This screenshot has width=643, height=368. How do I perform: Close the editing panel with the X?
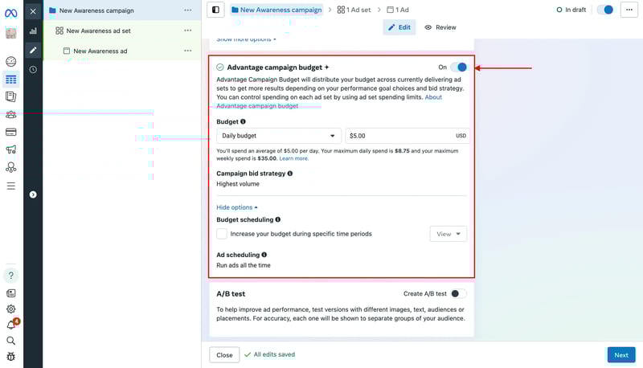click(33, 11)
